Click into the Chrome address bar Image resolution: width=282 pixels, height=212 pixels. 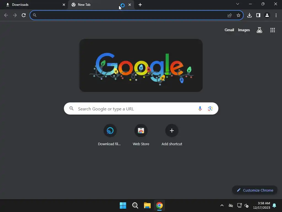[137, 15]
